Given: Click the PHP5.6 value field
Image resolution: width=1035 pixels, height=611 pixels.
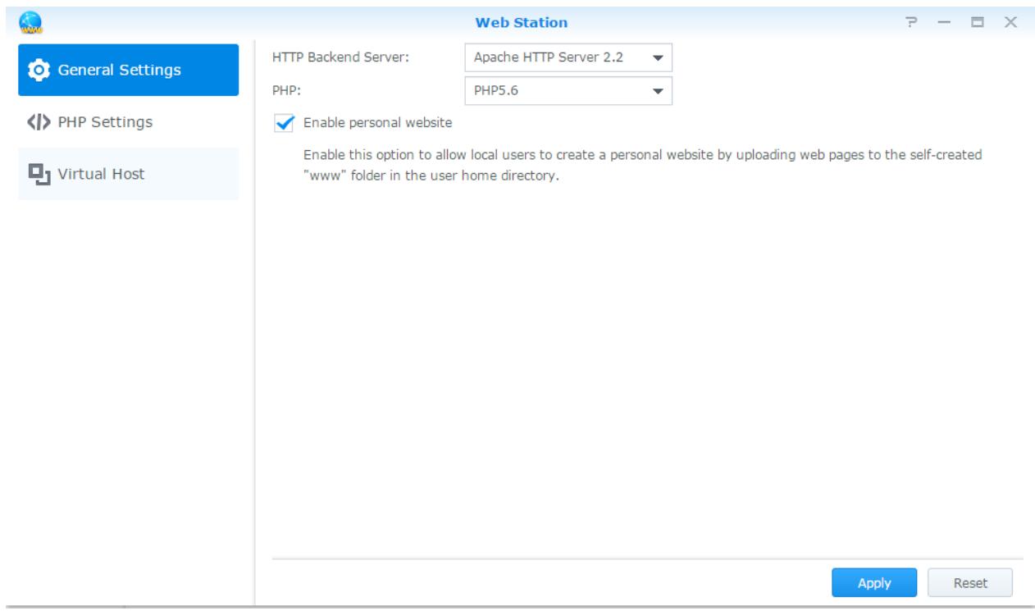Looking at the screenshot, I should click(x=568, y=91).
